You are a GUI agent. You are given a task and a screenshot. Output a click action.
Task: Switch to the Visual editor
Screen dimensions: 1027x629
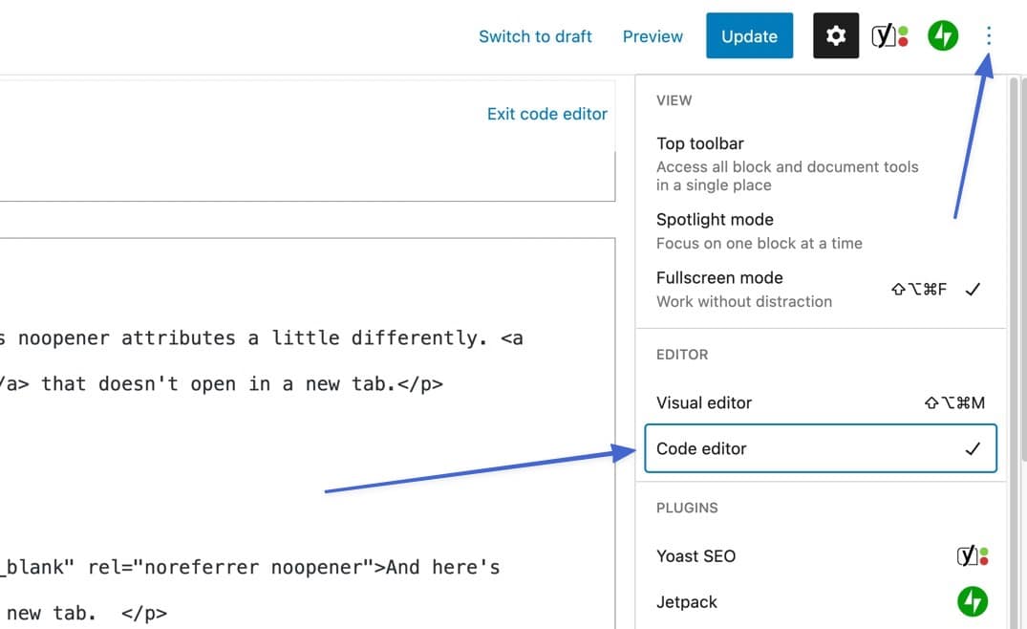coord(704,402)
